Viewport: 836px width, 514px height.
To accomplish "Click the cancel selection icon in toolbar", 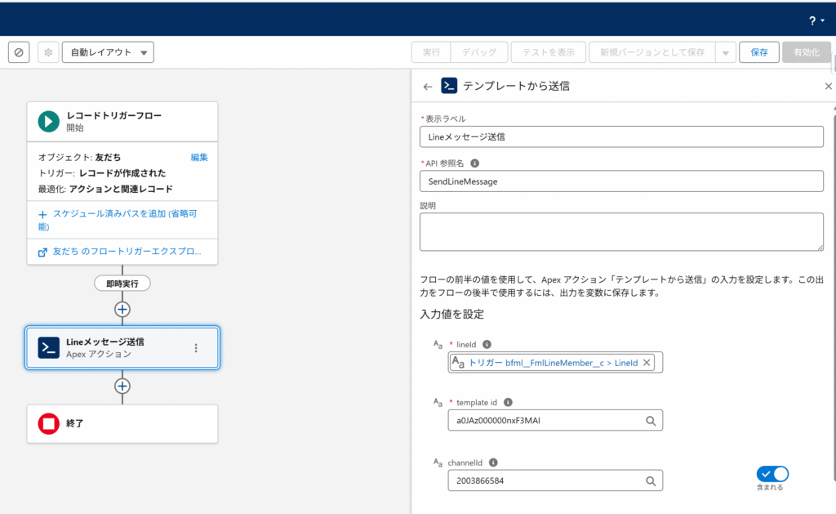I will (x=19, y=52).
